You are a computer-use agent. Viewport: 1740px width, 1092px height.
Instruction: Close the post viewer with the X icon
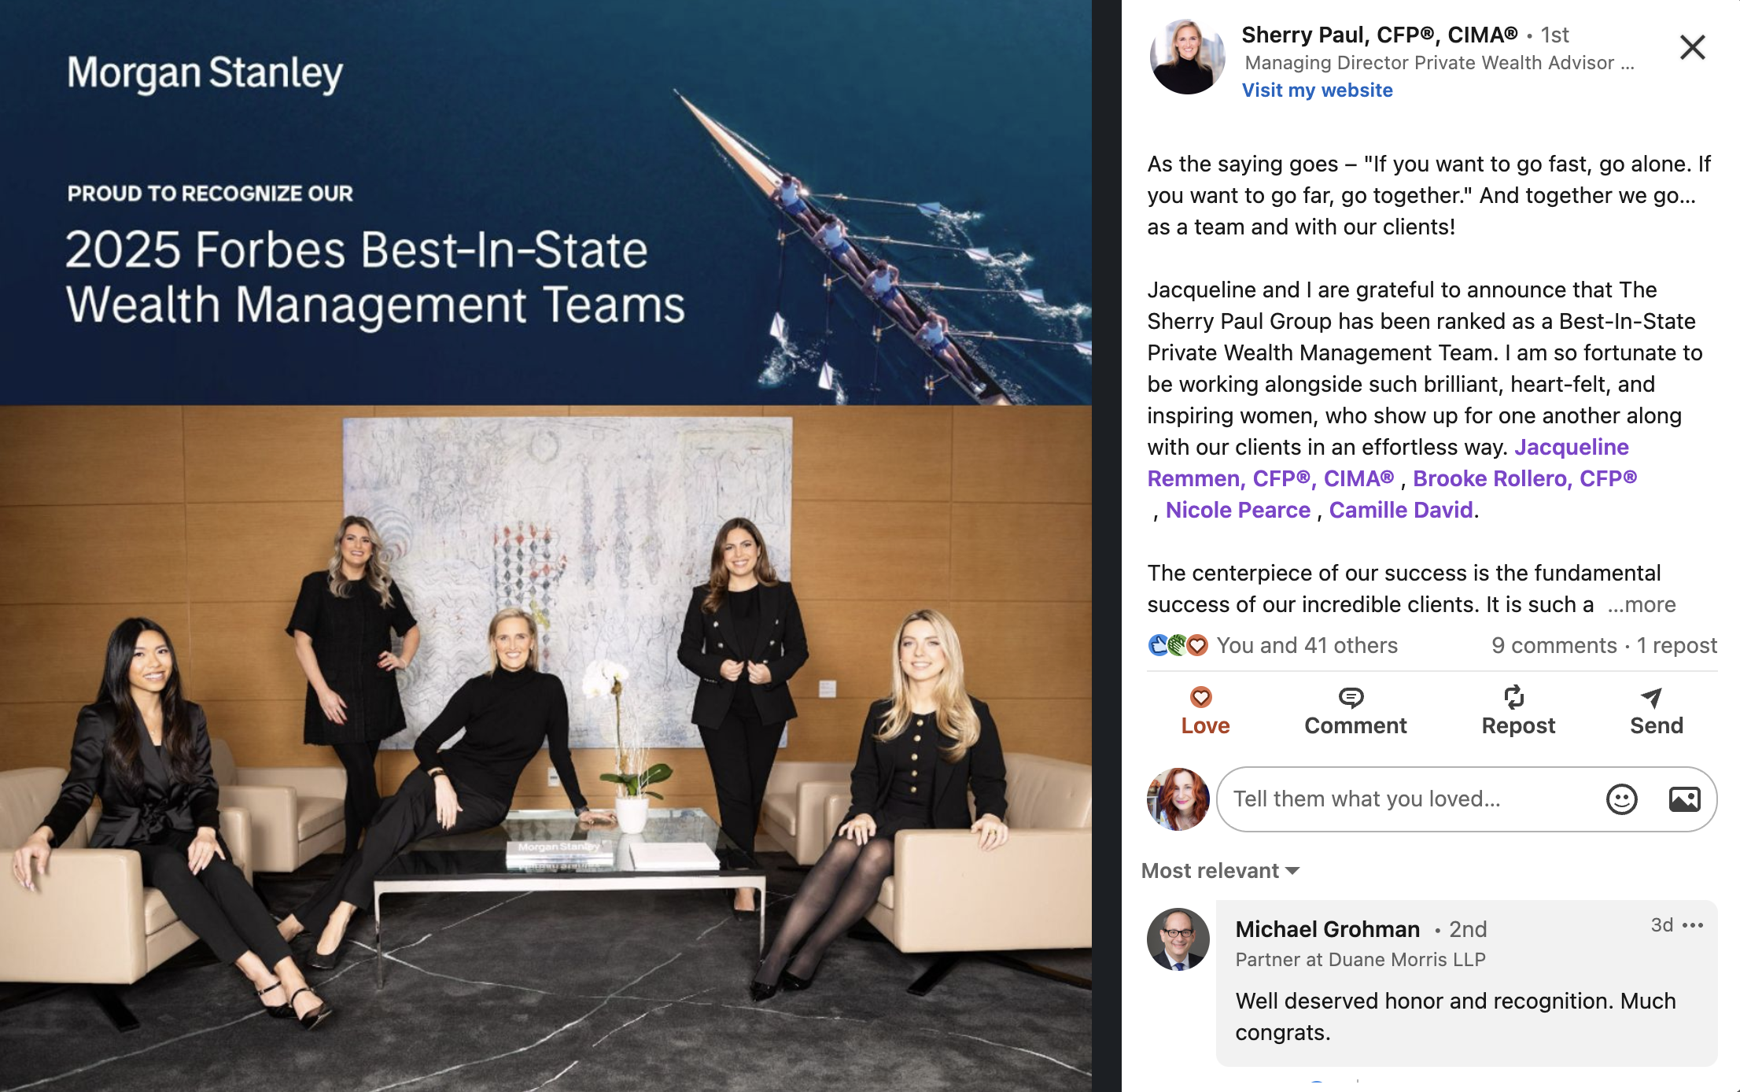click(x=1692, y=47)
